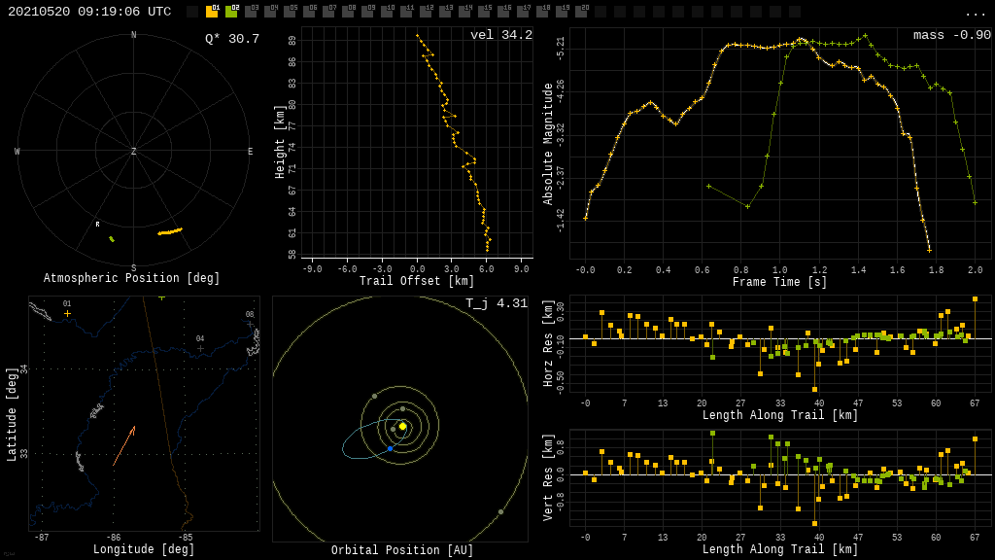Click the orange meteor ground-track arrow
Image resolution: width=995 pixels, height=560 pixels.
[123, 446]
